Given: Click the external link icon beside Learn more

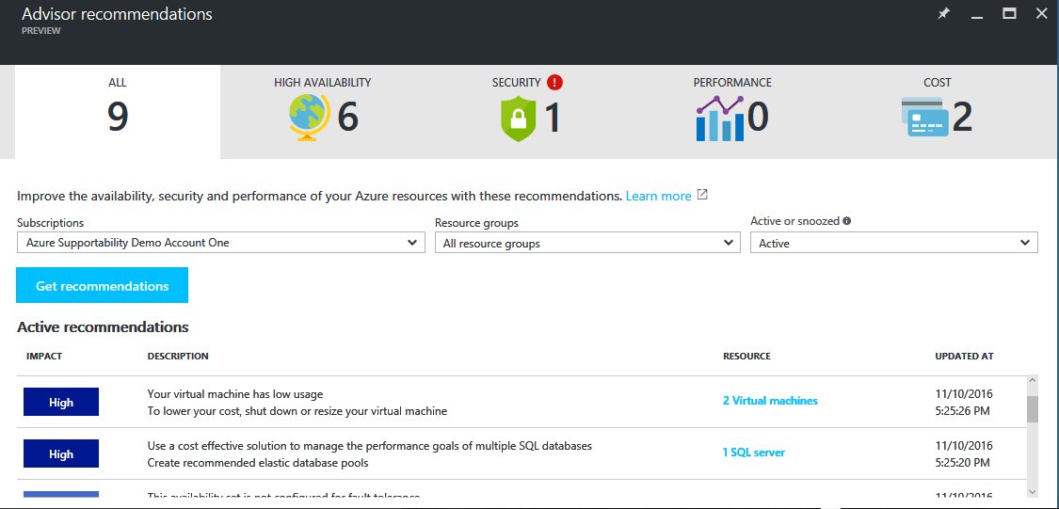Looking at the screenshot, I should pyautogui.click(x=701, y=196).
